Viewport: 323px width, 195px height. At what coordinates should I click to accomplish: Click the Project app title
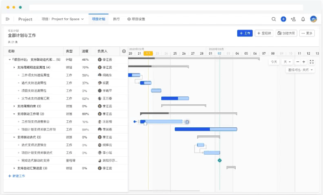[25, 19]
